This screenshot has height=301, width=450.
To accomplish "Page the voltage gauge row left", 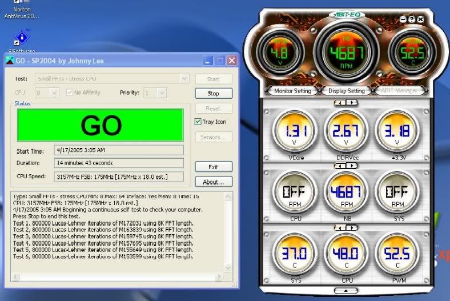I will pyautogui.click(x=340, y=102).
